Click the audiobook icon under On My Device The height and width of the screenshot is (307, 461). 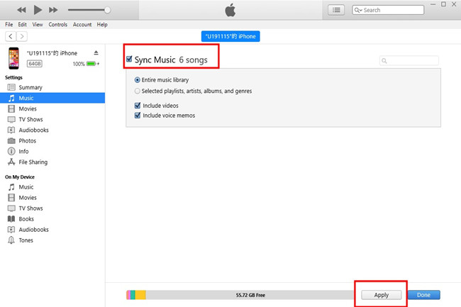tap(11, 230)
